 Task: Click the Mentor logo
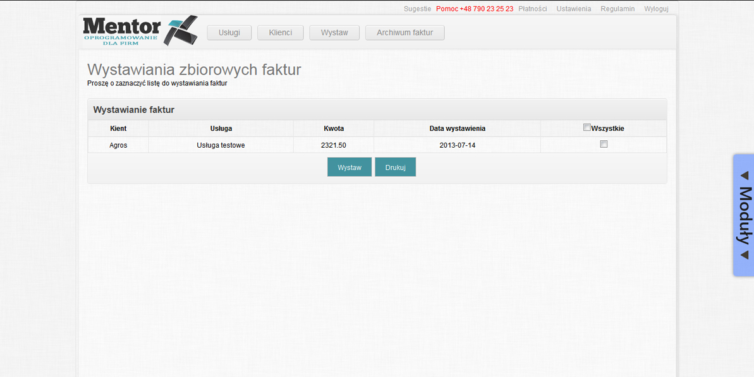point(140,31)
